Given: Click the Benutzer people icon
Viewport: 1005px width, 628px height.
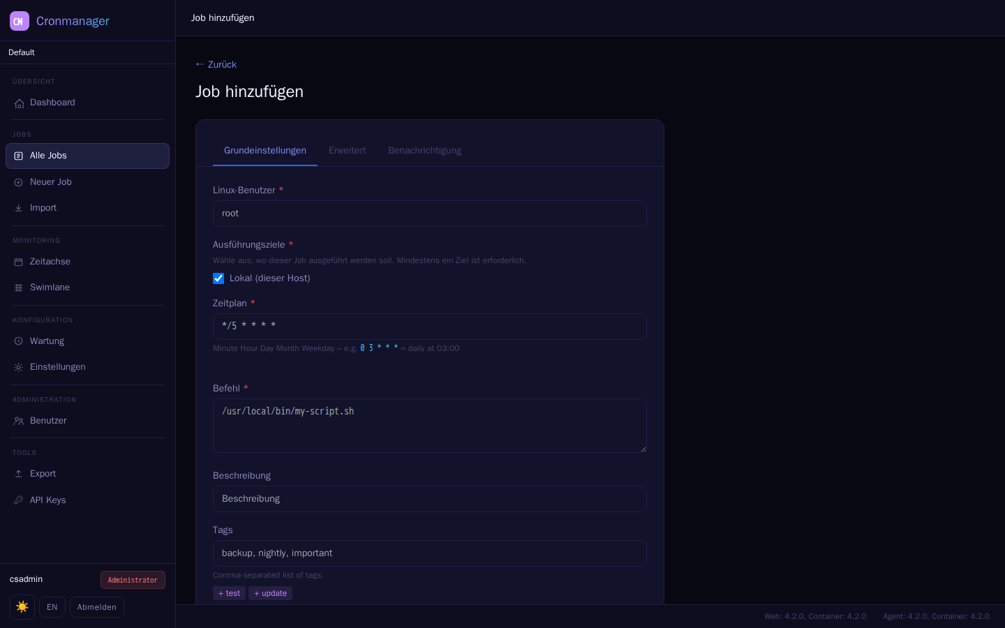Looking at the screenshot, I should pyautogui.click(x=19, y=421).
